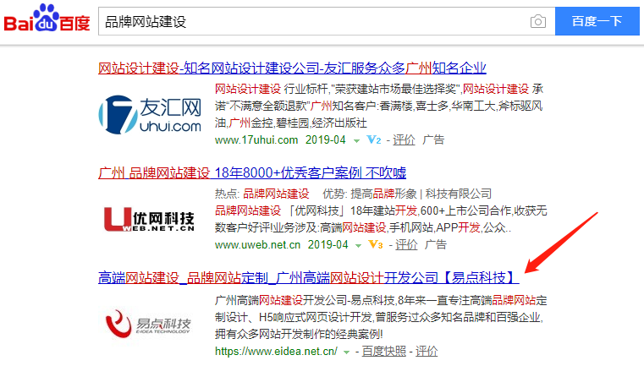Viewport: 644px width, 366px height.
Task: Click the 百度一下 search button
Action: click(597, 21)
